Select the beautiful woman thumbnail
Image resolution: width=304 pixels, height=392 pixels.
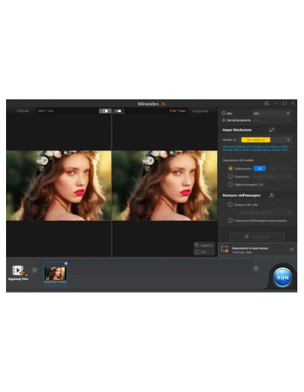pos(55,273)
